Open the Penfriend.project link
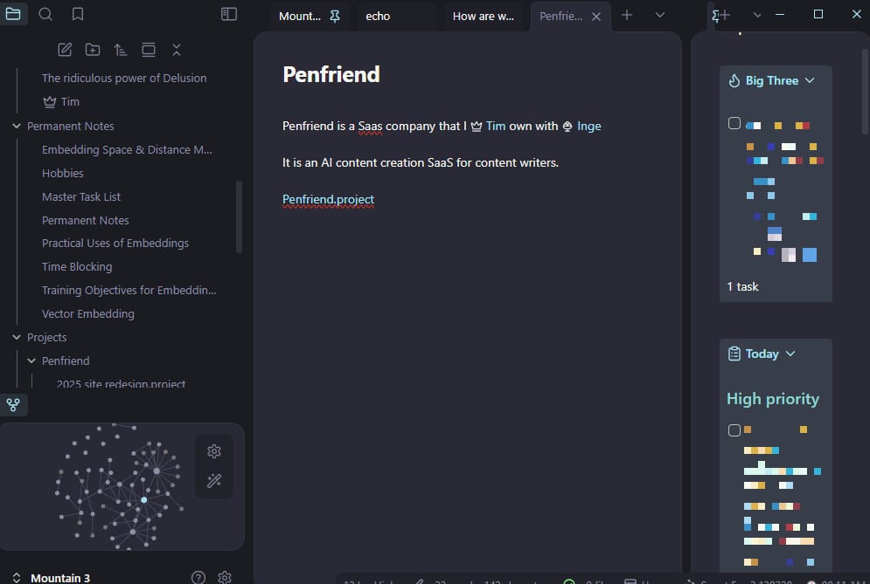This screenshot has height=584, width=870. (328, 200)
